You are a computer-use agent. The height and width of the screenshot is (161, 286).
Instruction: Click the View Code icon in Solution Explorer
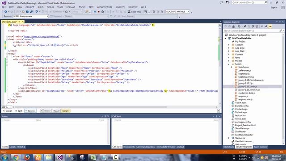[x=262, y=26]
